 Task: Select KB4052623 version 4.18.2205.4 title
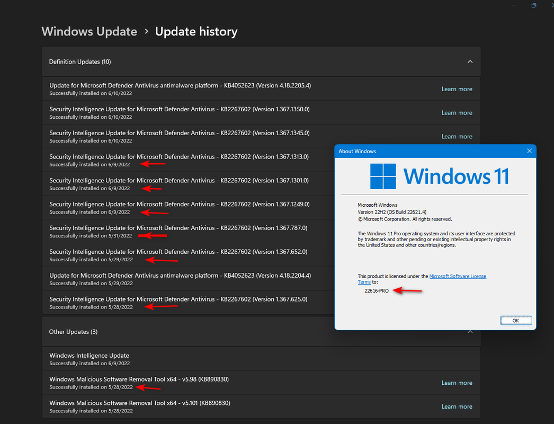[x=180, y=85]
